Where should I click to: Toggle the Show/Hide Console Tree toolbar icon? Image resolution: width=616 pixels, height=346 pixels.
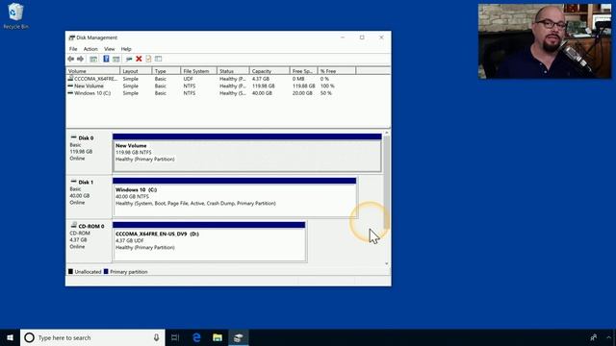click(93, 59)
